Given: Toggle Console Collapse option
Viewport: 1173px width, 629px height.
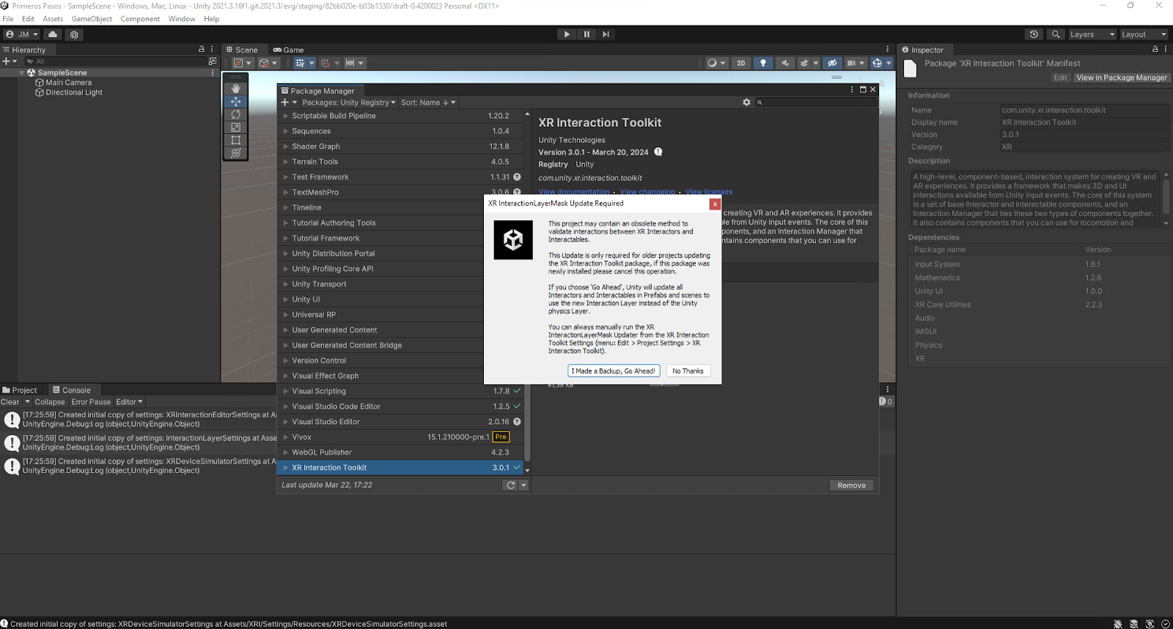Looking at the screenshot, I should point(50,402).
